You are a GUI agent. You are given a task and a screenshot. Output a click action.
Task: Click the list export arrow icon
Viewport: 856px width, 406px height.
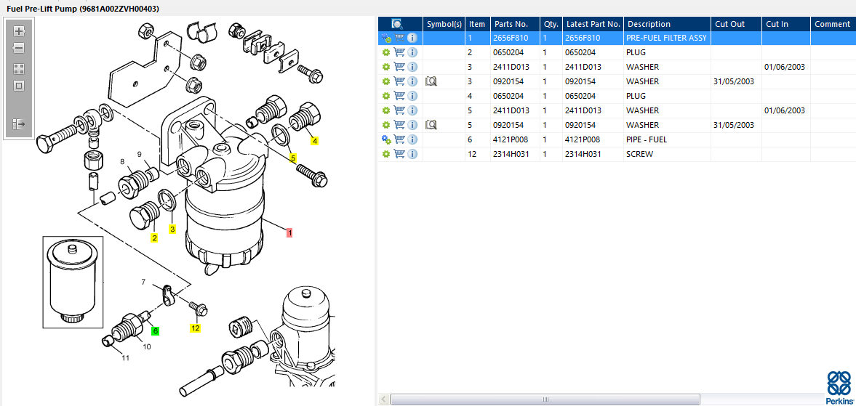(x=19, y=124)
